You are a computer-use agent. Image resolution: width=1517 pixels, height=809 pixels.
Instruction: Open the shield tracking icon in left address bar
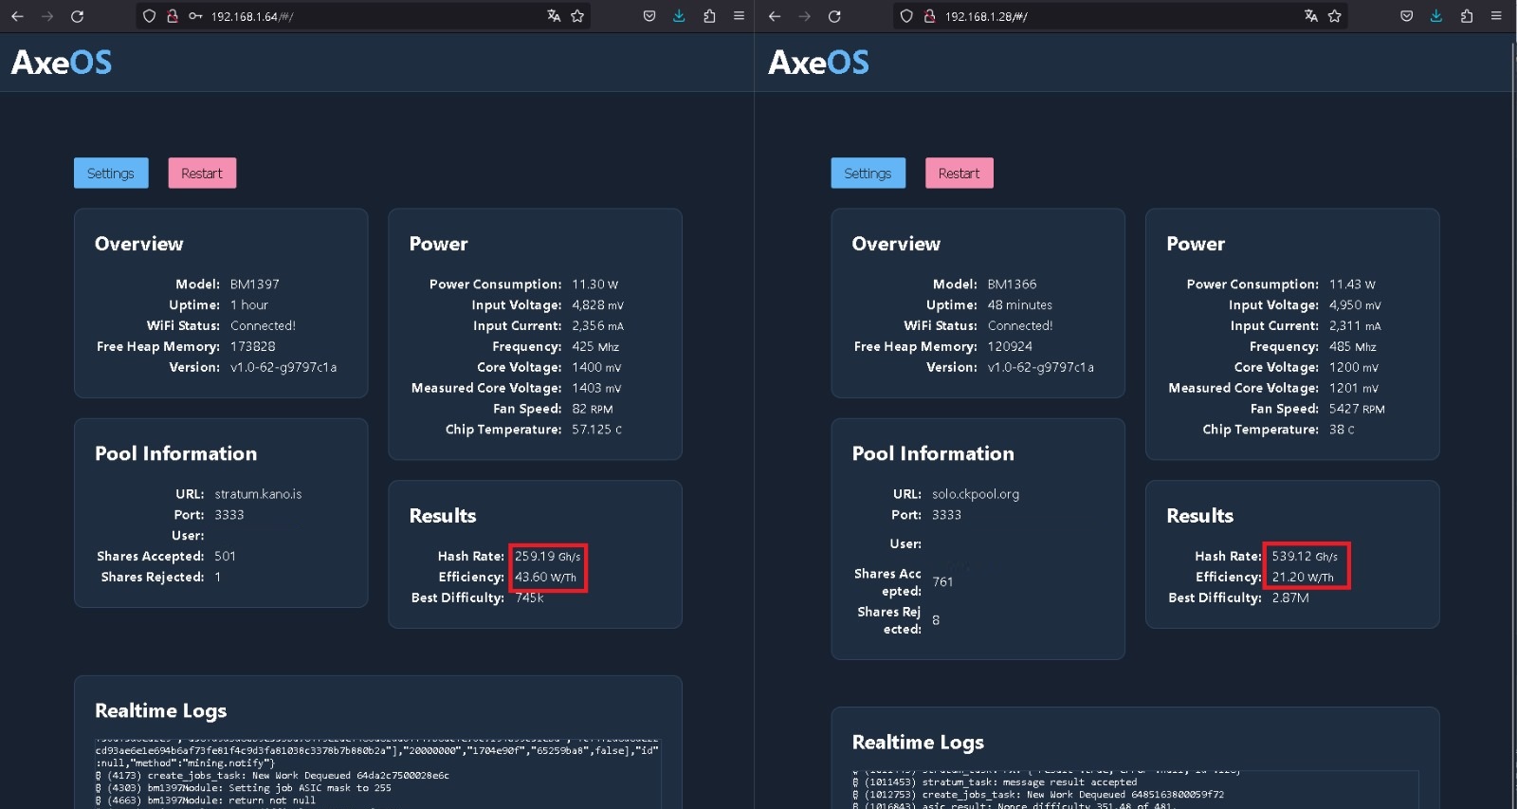(149, 16)
